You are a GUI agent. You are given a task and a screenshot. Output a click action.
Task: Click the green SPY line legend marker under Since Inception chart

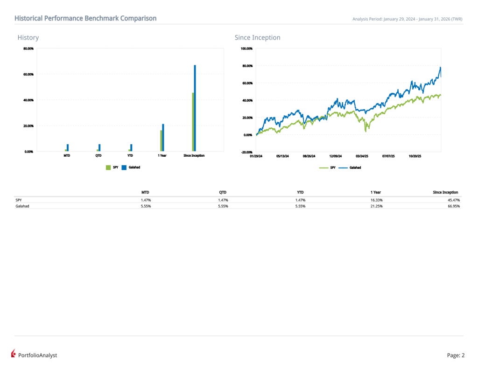pos(323,167)
